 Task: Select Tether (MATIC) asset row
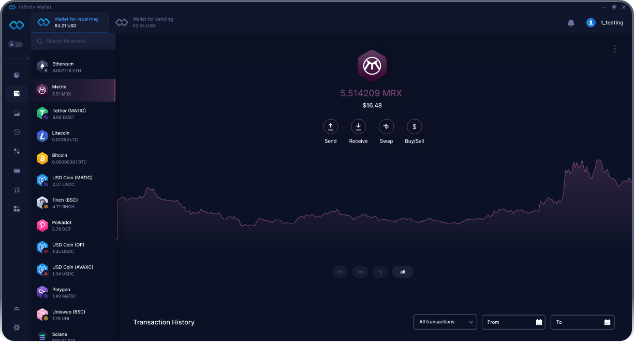pos(73,113)
